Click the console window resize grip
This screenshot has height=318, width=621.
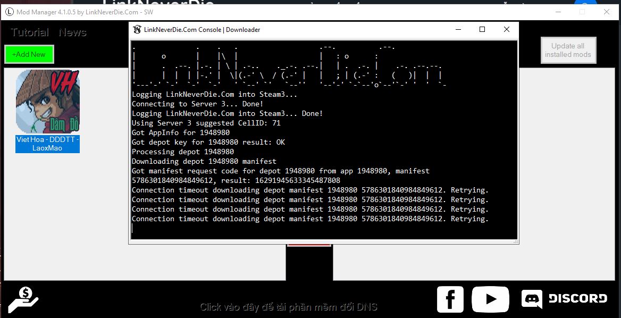(x=515, y=241)
